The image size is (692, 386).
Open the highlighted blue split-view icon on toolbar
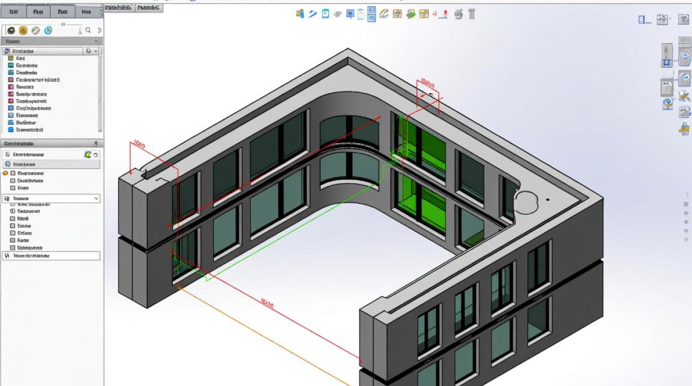371,14
